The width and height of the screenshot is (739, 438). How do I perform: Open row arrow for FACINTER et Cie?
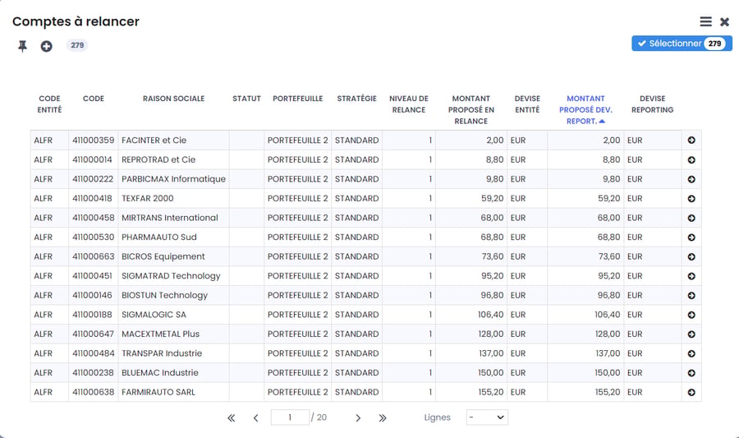click(x=691, y=141)
